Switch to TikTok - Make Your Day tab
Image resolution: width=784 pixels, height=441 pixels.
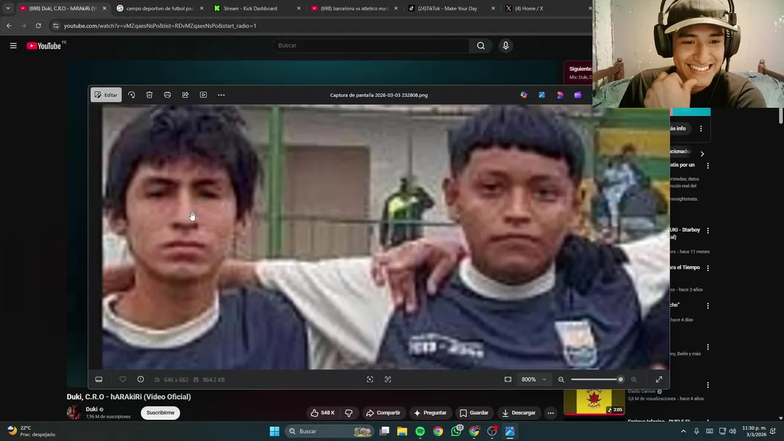pyautogui.click(x=452, y=9)
